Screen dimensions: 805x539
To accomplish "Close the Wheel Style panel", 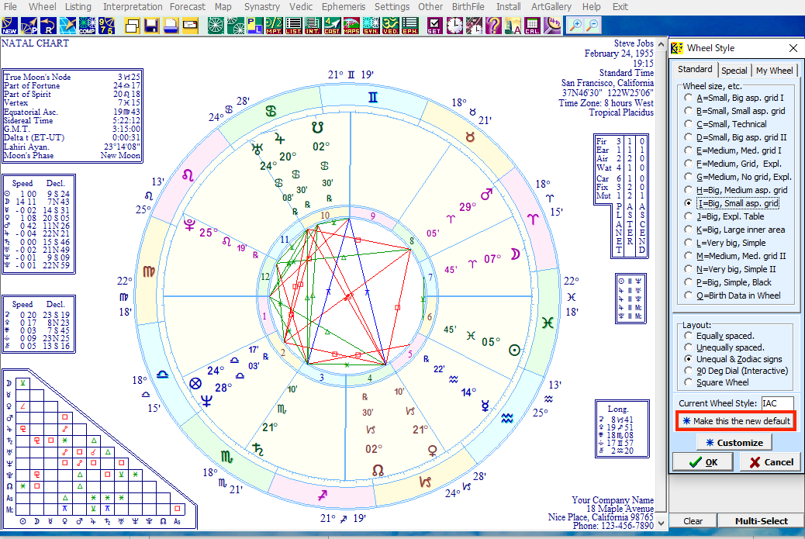I will [x=793, y=48].
